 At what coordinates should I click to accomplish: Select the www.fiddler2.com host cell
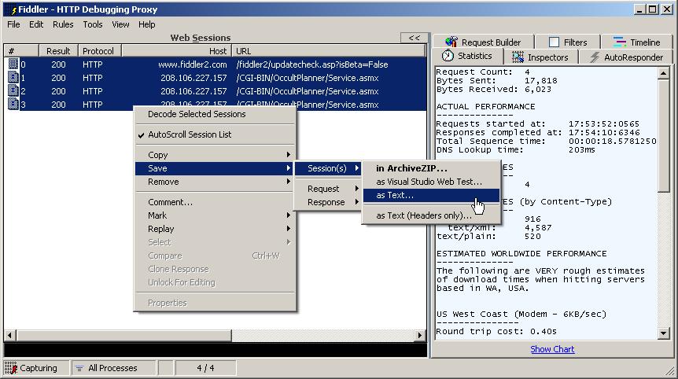(193, 64)
